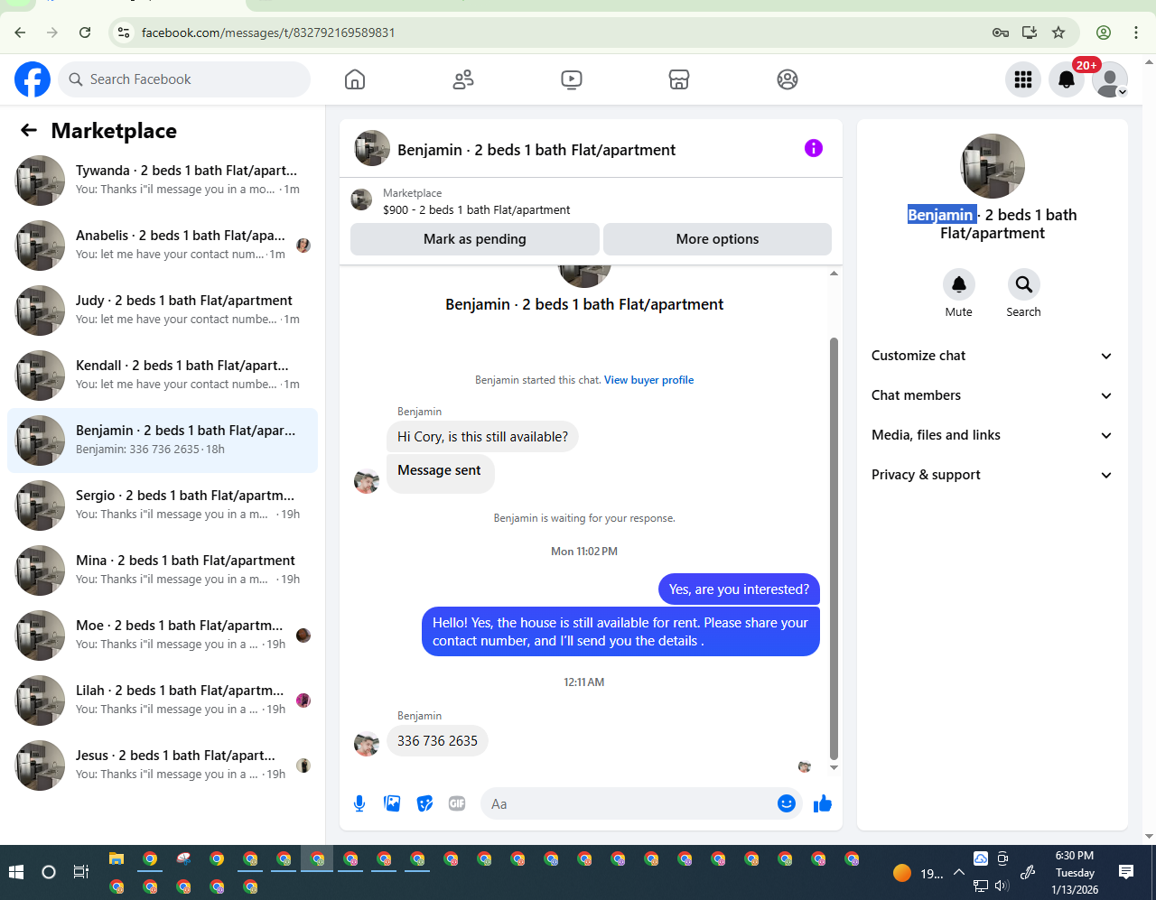
Task: Click the '336 736 2635' message bubble
Action: click(437, 741)
